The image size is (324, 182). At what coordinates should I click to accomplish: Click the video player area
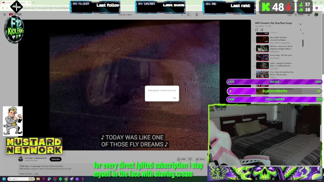tap(134, 85)
